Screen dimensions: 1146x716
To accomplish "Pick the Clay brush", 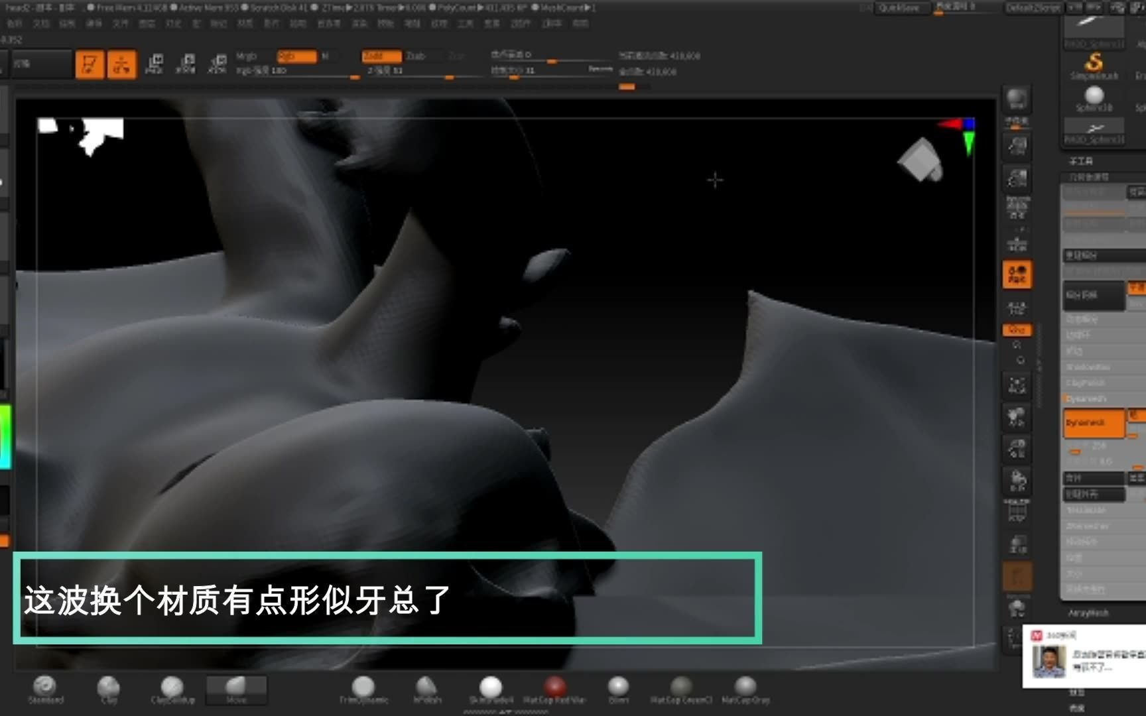I will click(108, 686).
